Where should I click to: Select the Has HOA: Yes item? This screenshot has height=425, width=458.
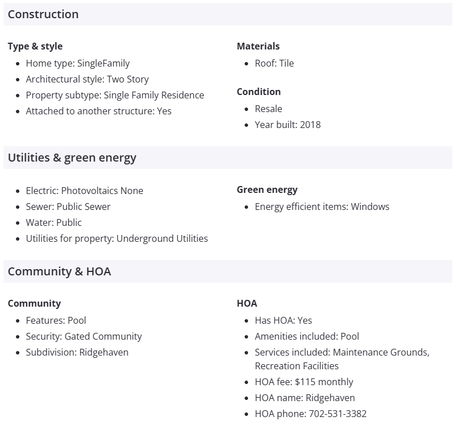pos(283,320)
